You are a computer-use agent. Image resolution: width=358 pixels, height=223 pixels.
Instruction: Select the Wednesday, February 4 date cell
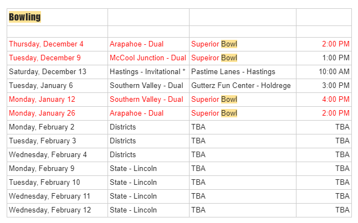point(48,155)
